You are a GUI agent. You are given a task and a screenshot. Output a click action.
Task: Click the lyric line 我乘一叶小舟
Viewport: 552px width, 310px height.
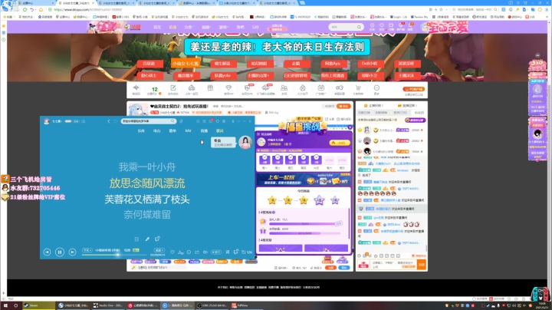point(147,167)
